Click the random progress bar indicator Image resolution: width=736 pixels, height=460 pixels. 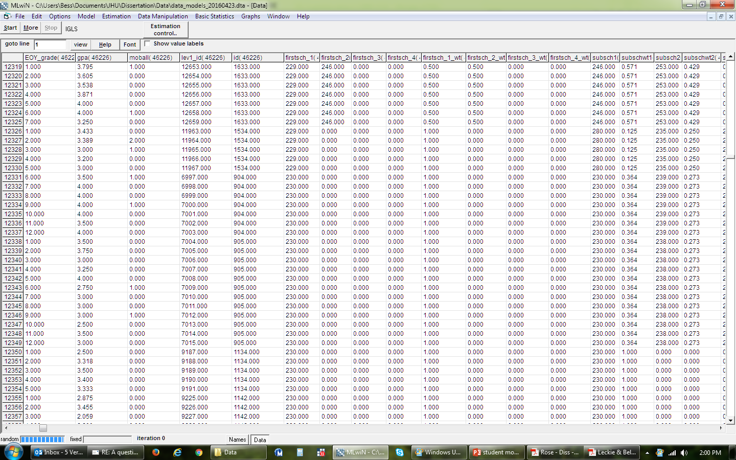pyautogui.click(x=42, y=439)
